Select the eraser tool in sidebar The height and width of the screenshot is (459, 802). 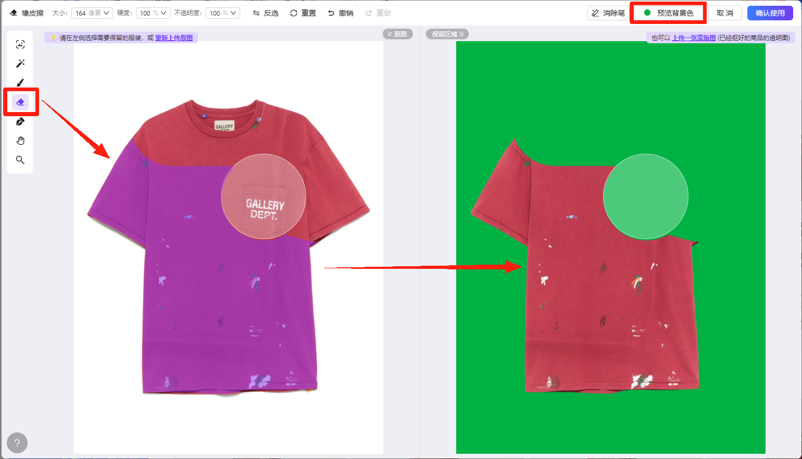(20, 102)
